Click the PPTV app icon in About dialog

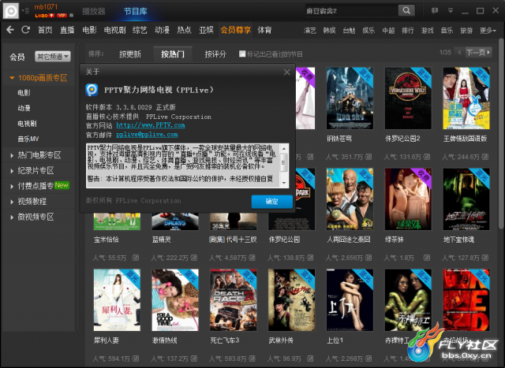92,90
